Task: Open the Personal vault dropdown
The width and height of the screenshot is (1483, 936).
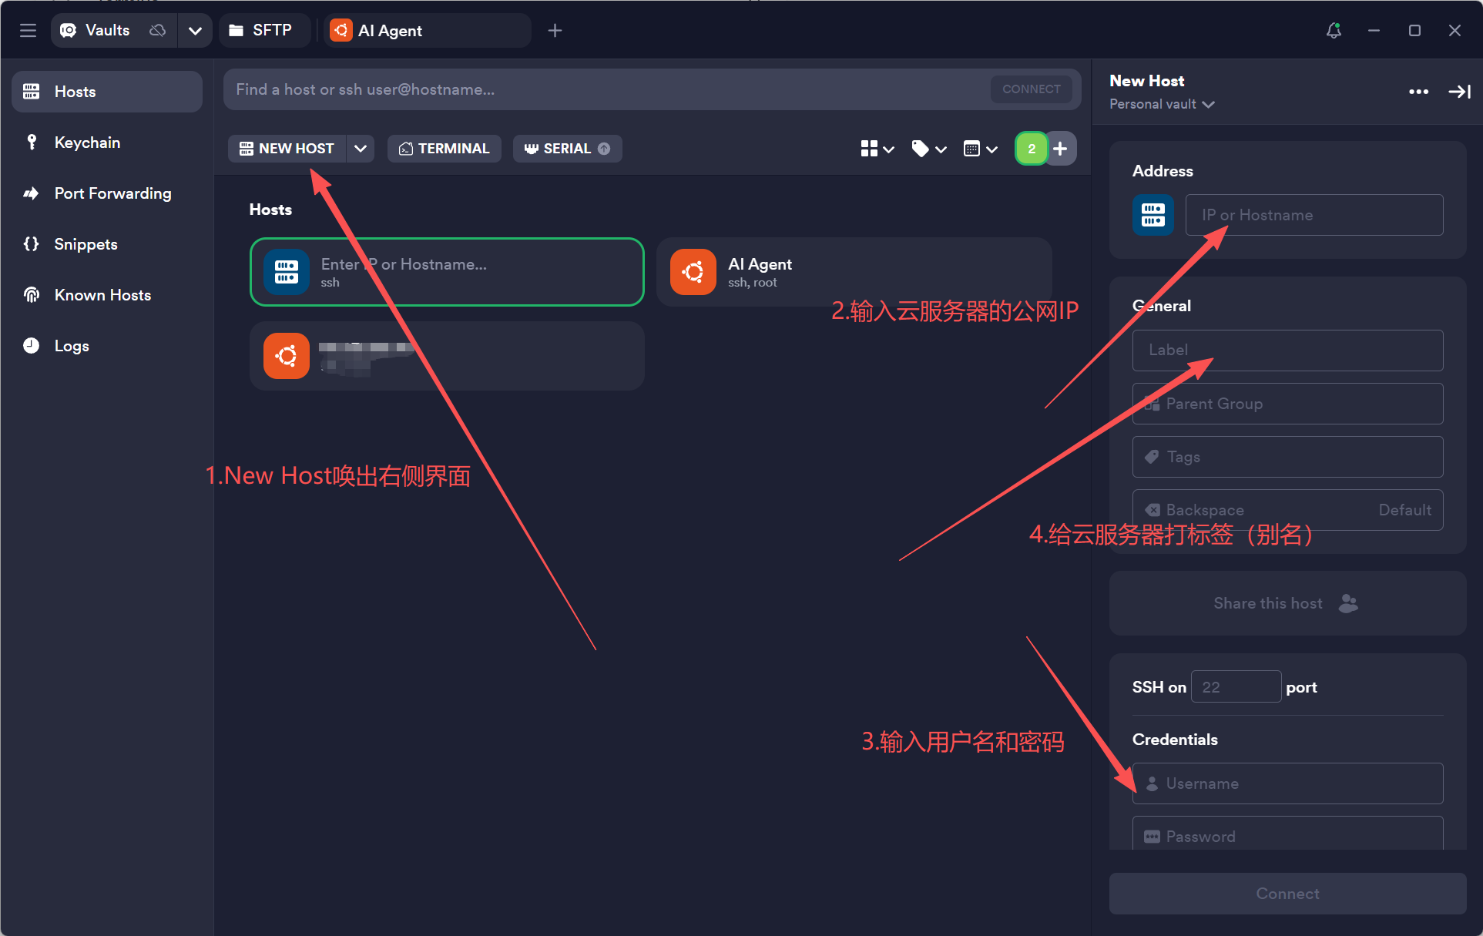Action: 1162,104
